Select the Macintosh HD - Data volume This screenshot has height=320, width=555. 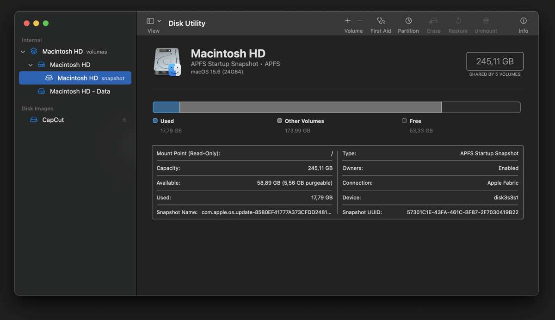[80, 91]
